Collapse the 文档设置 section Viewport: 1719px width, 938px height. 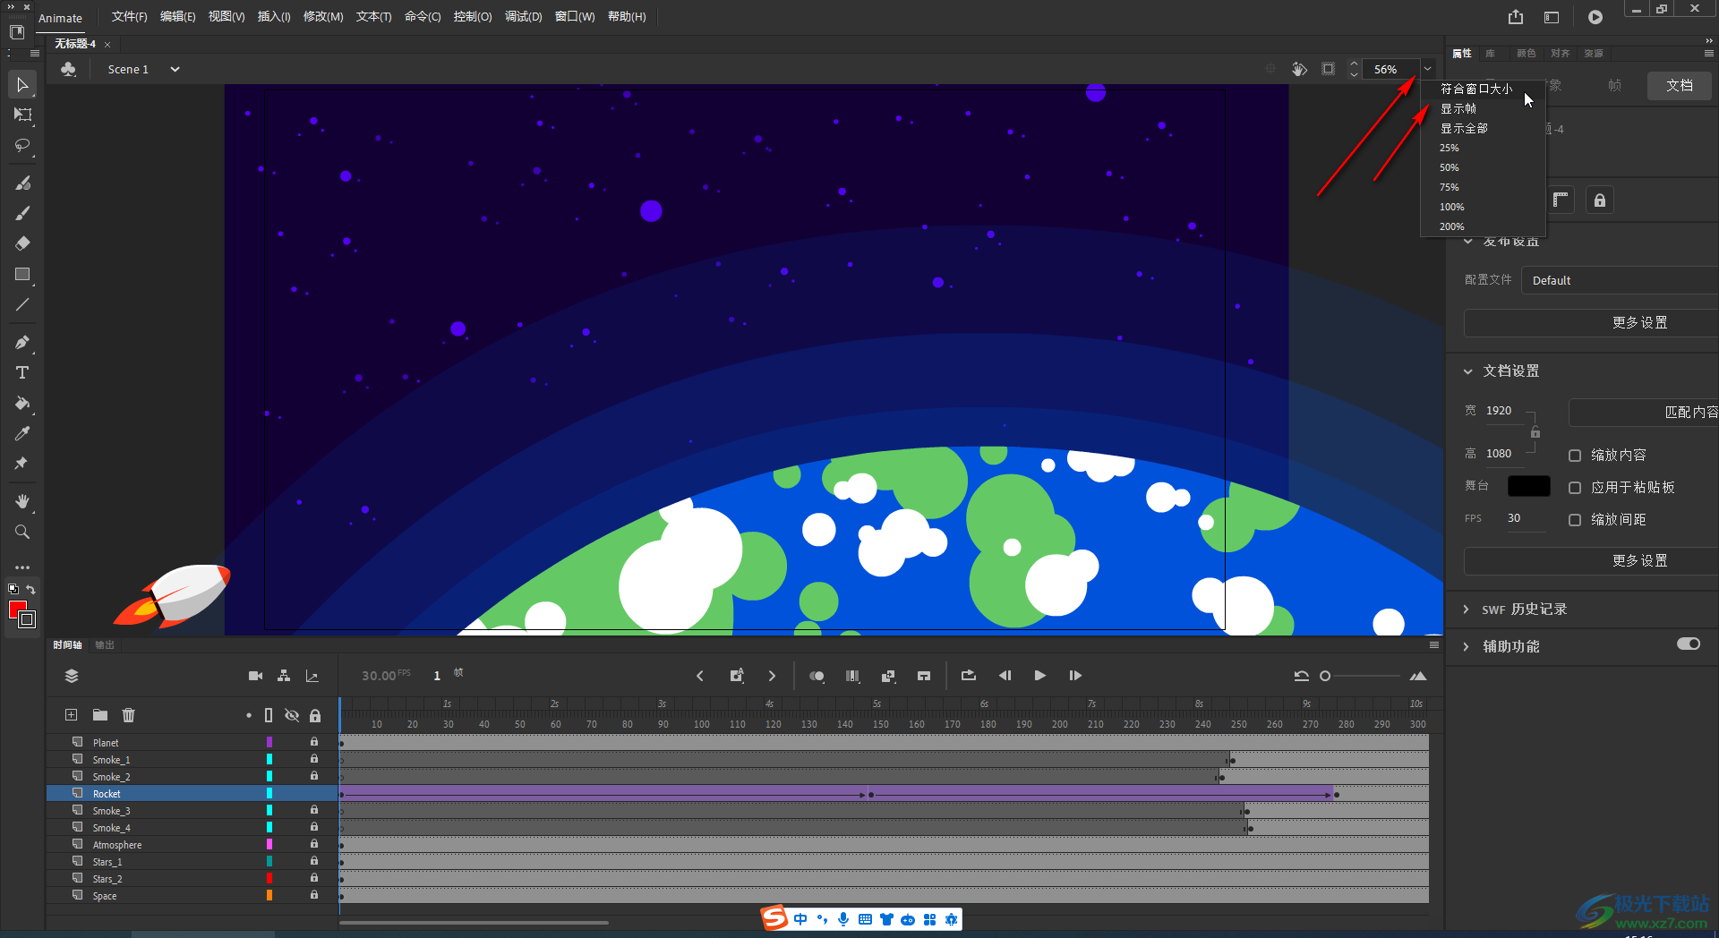[1467, 371]
